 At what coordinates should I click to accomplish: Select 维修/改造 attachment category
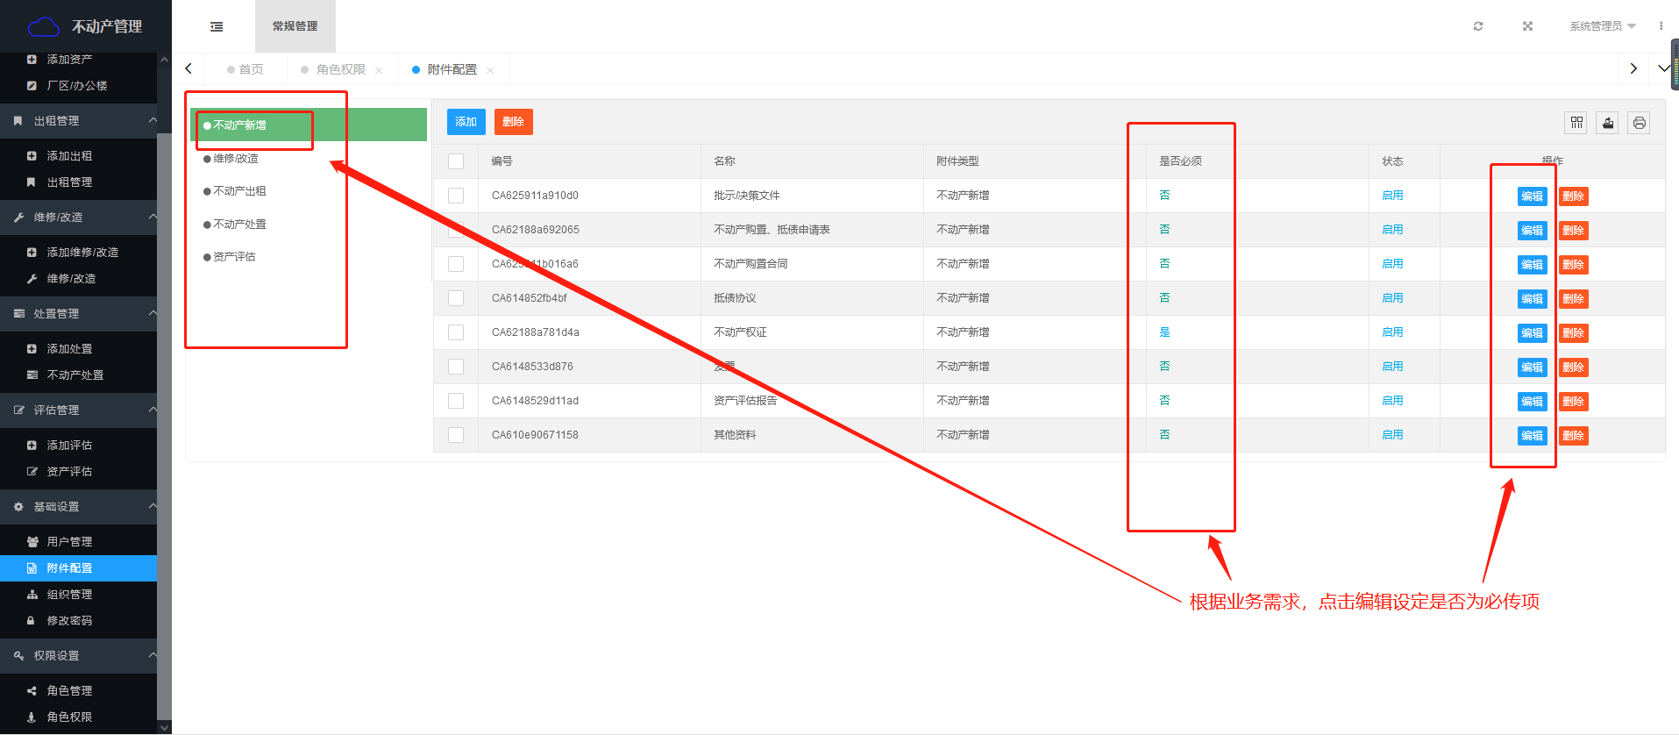(236, 159)
